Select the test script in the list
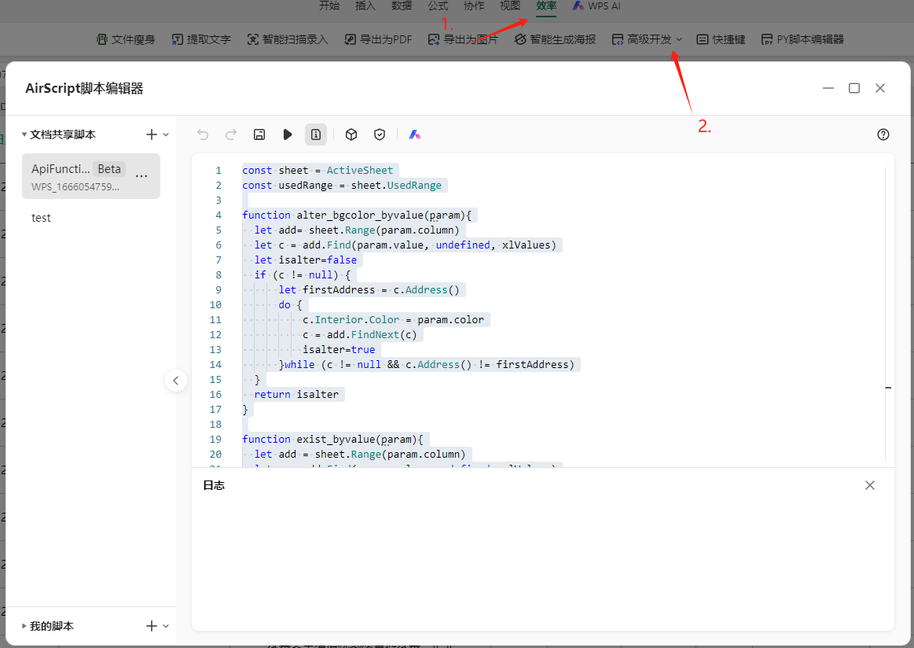This screenshot has width=914, height=648. pos(42,218)
